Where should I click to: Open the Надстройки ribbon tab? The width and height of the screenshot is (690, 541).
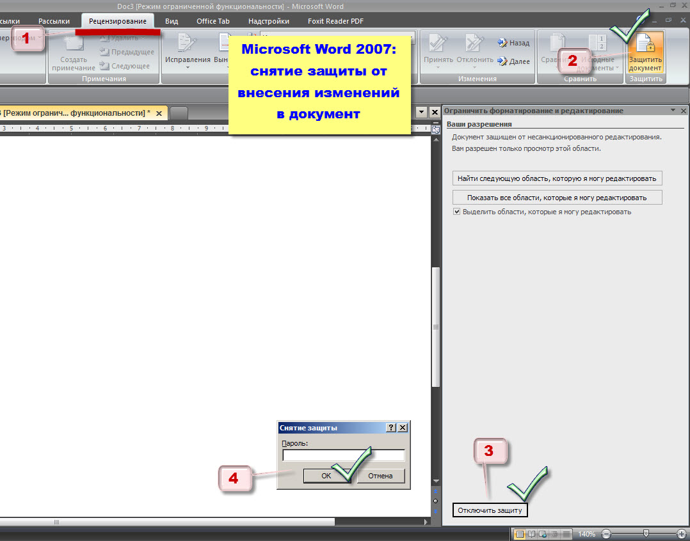click(268, 21)
